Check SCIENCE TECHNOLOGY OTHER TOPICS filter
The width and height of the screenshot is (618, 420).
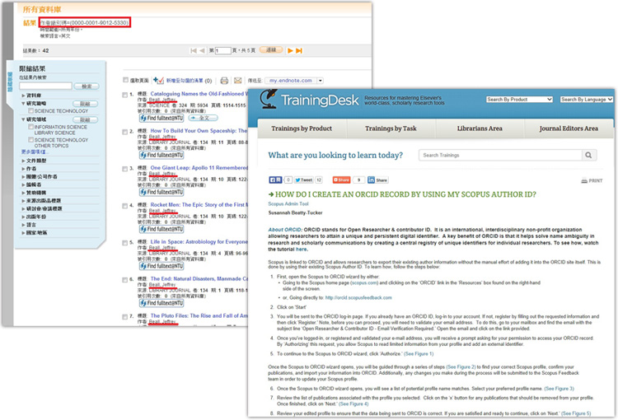pyautogui.click(x=30, y=140)
